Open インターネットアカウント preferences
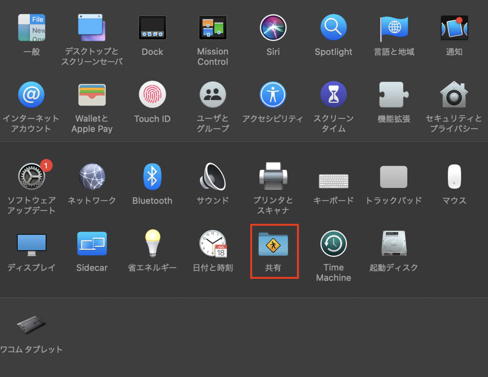488x377 pixels. coord(31,95)
